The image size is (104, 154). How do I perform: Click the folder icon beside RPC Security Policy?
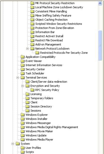coord(32,90)
